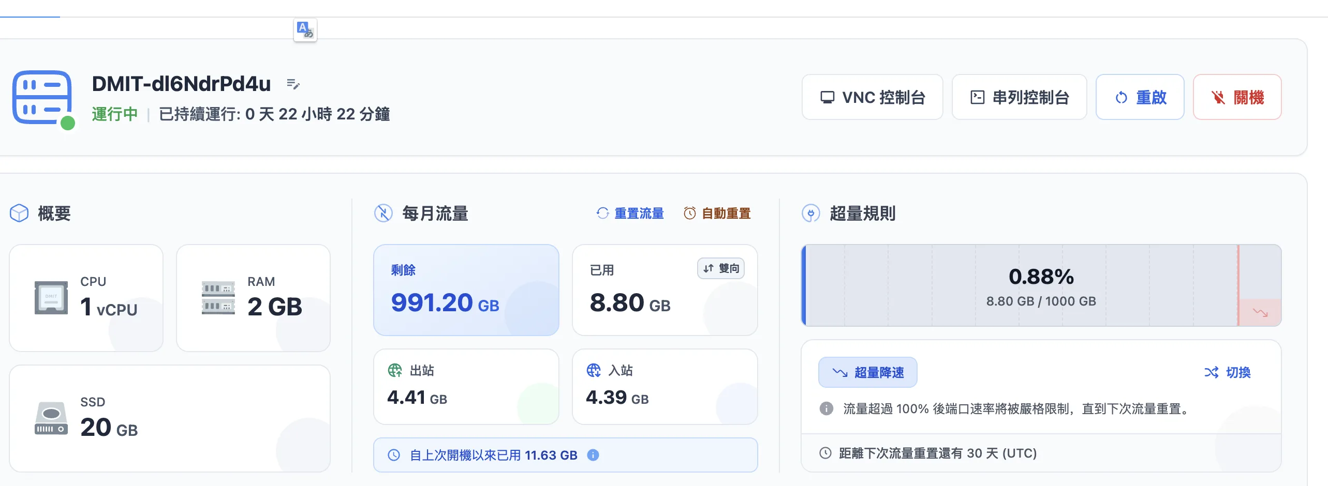Click 切換 to switch overage rule
Viewport: 1328px width, 486px height.
pos(1228,372)
